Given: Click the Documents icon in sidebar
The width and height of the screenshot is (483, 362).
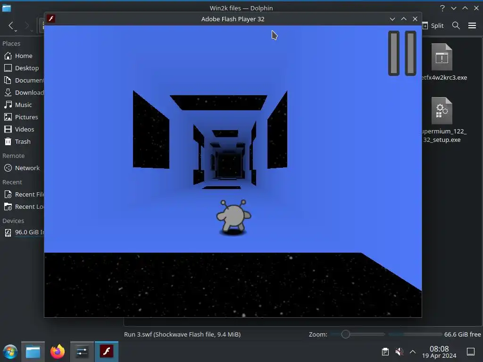Looking at the screenshot, I should (x=8, y=80).
